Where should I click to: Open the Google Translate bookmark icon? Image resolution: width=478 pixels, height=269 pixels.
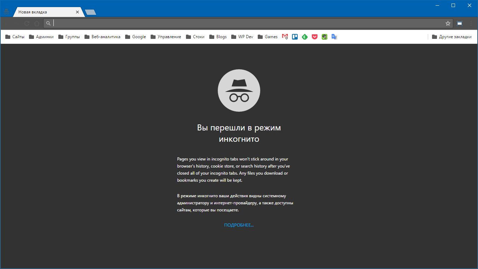click(x=334, y=37)
